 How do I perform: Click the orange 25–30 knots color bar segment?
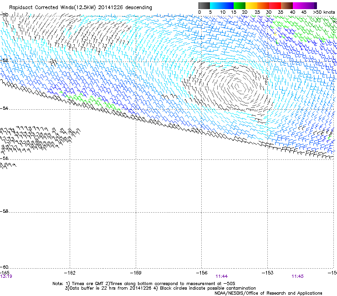[263, 5]
